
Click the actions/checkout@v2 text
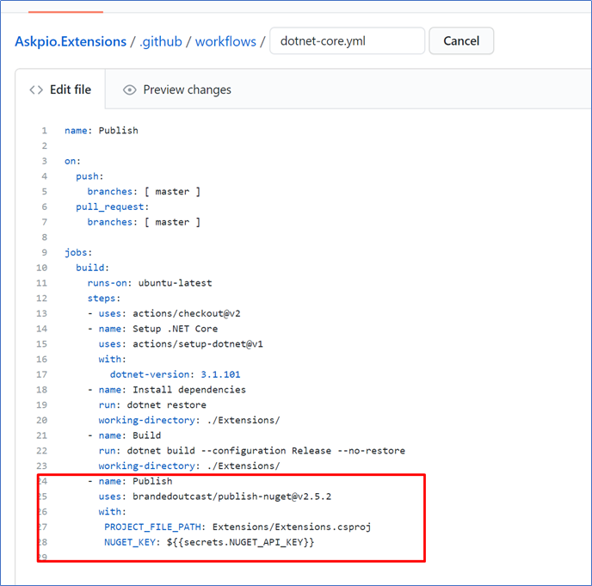click(x=187, y=314)
